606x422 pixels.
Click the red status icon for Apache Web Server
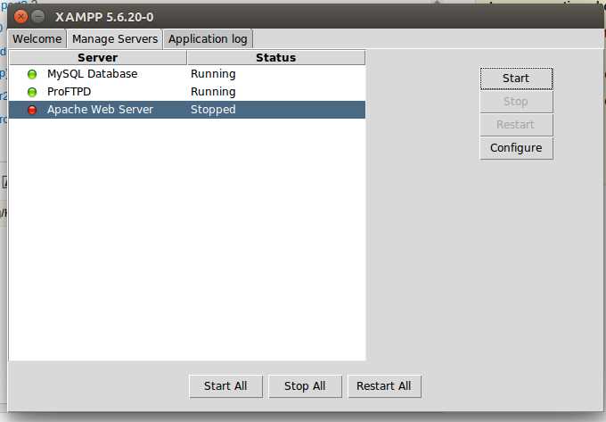click(x=32, y=110)
